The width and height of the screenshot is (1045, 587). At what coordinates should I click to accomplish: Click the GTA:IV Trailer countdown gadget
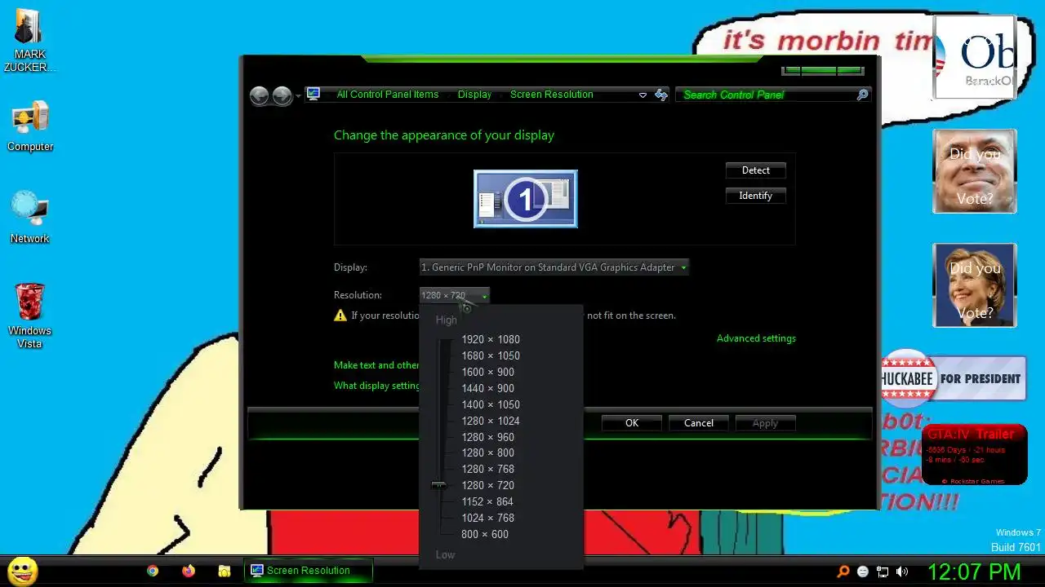coord(975,455)
